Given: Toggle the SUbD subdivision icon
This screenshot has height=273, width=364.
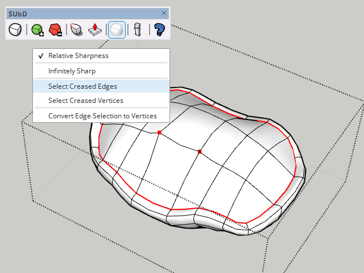Looking at the screenshot, I should [15, 30].
